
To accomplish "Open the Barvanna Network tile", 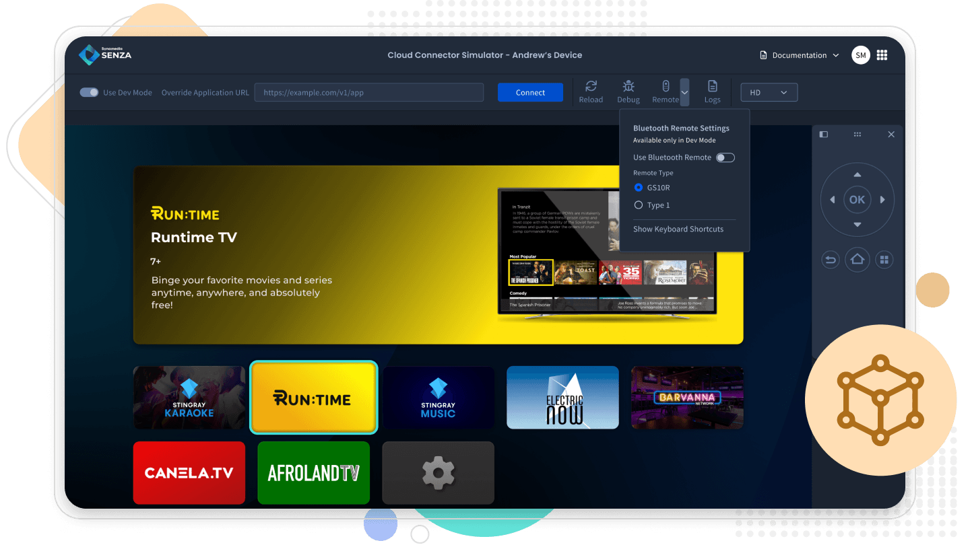I will (687, 398).
